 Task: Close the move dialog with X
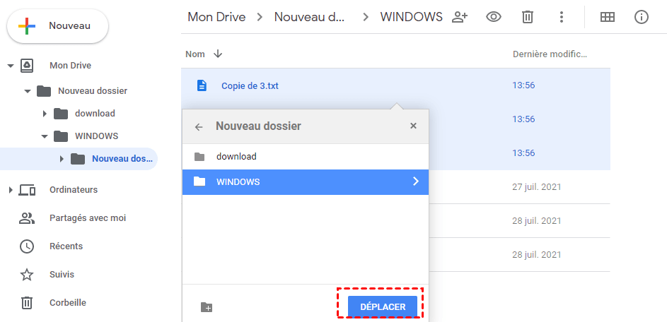pyautogui.click(x=413, y=126)
